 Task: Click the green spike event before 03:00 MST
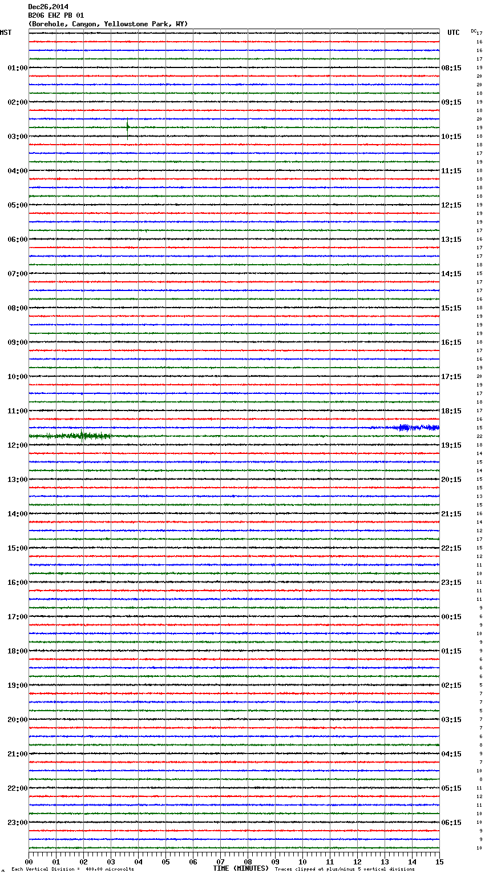(x=127, y=128)
